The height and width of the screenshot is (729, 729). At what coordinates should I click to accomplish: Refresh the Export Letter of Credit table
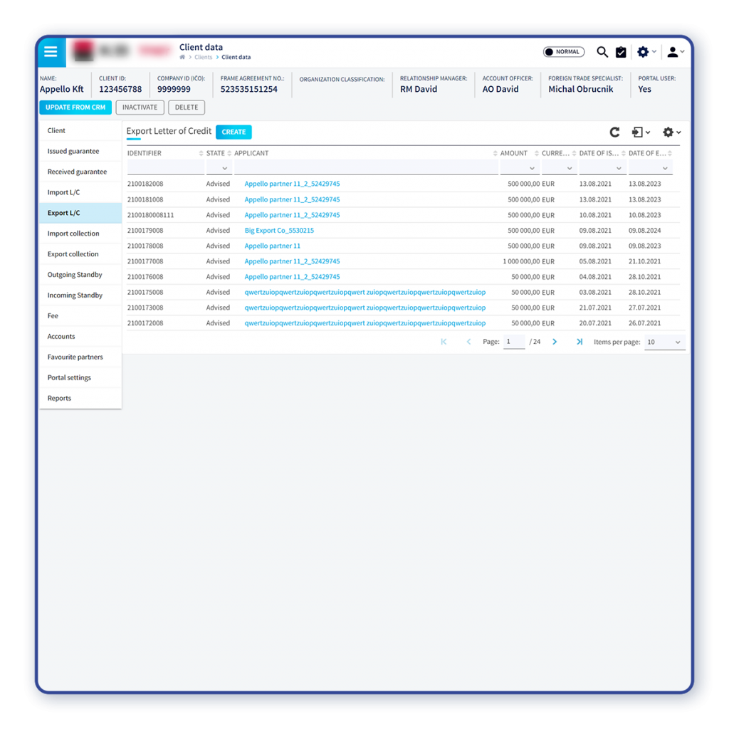coord(615,132)
